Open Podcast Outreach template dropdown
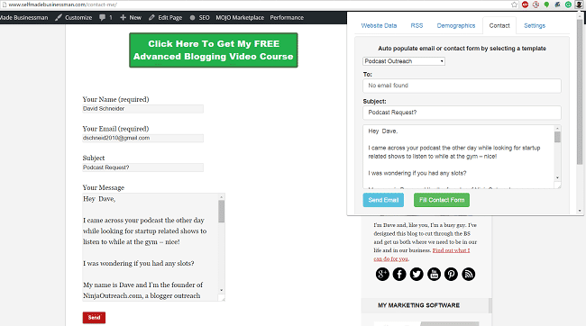The image size is (586, 326). pyautogui.click(x=404, y=61)
